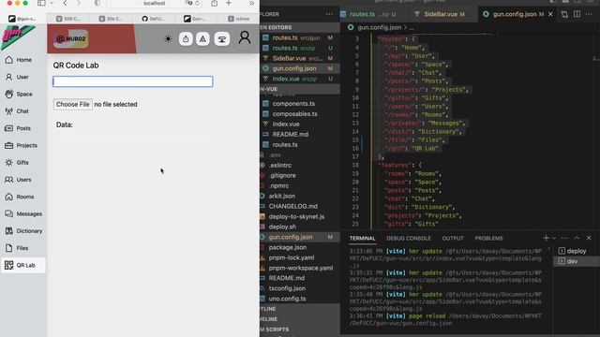Viewport: 600px width, 337px height.
Task: Open Explorer panel more actions ellipsis
Action: click(329, 14)
